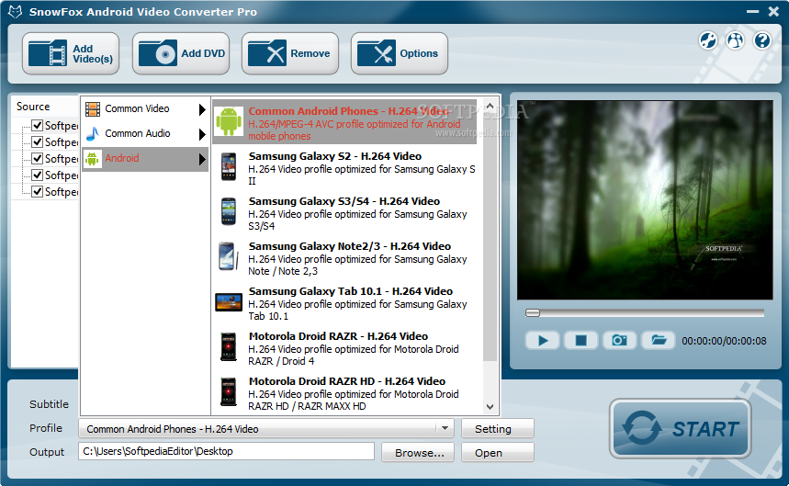Image resolution: width=789 pixels, height=486 pixels.
Task: Toggle the first Softpe source checkbox
Action: [x=38, y=125]
